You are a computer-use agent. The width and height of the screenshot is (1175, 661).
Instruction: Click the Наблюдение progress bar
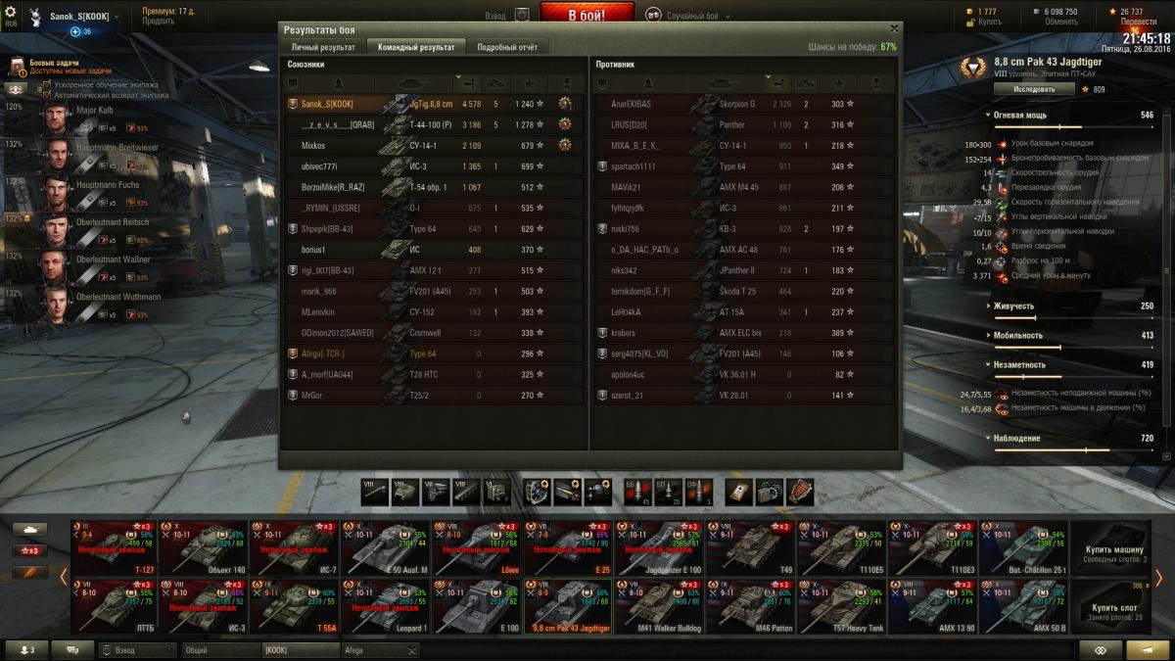tap(1073, 449)
